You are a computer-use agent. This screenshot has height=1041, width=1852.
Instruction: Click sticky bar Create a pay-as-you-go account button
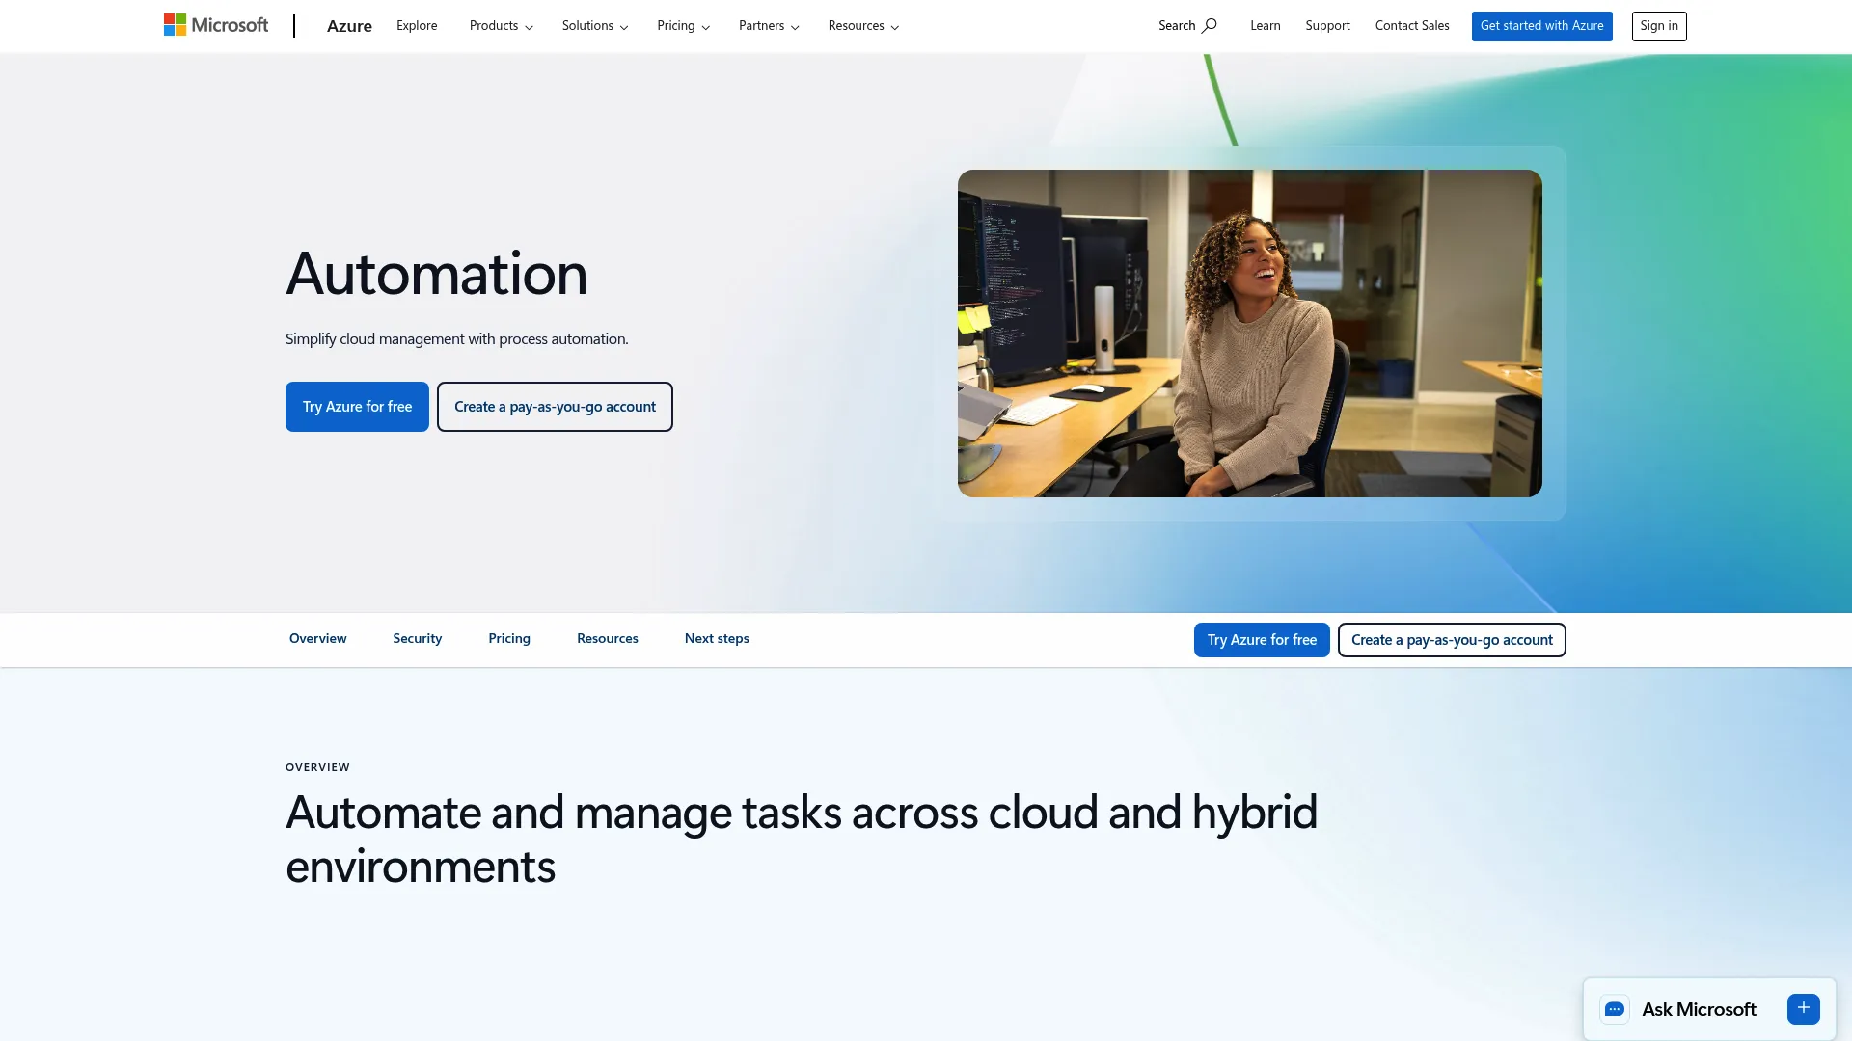[x=1452, y=640]
